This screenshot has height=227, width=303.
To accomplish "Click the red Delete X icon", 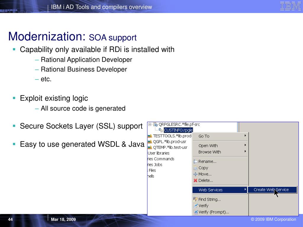I will point(195,181).
